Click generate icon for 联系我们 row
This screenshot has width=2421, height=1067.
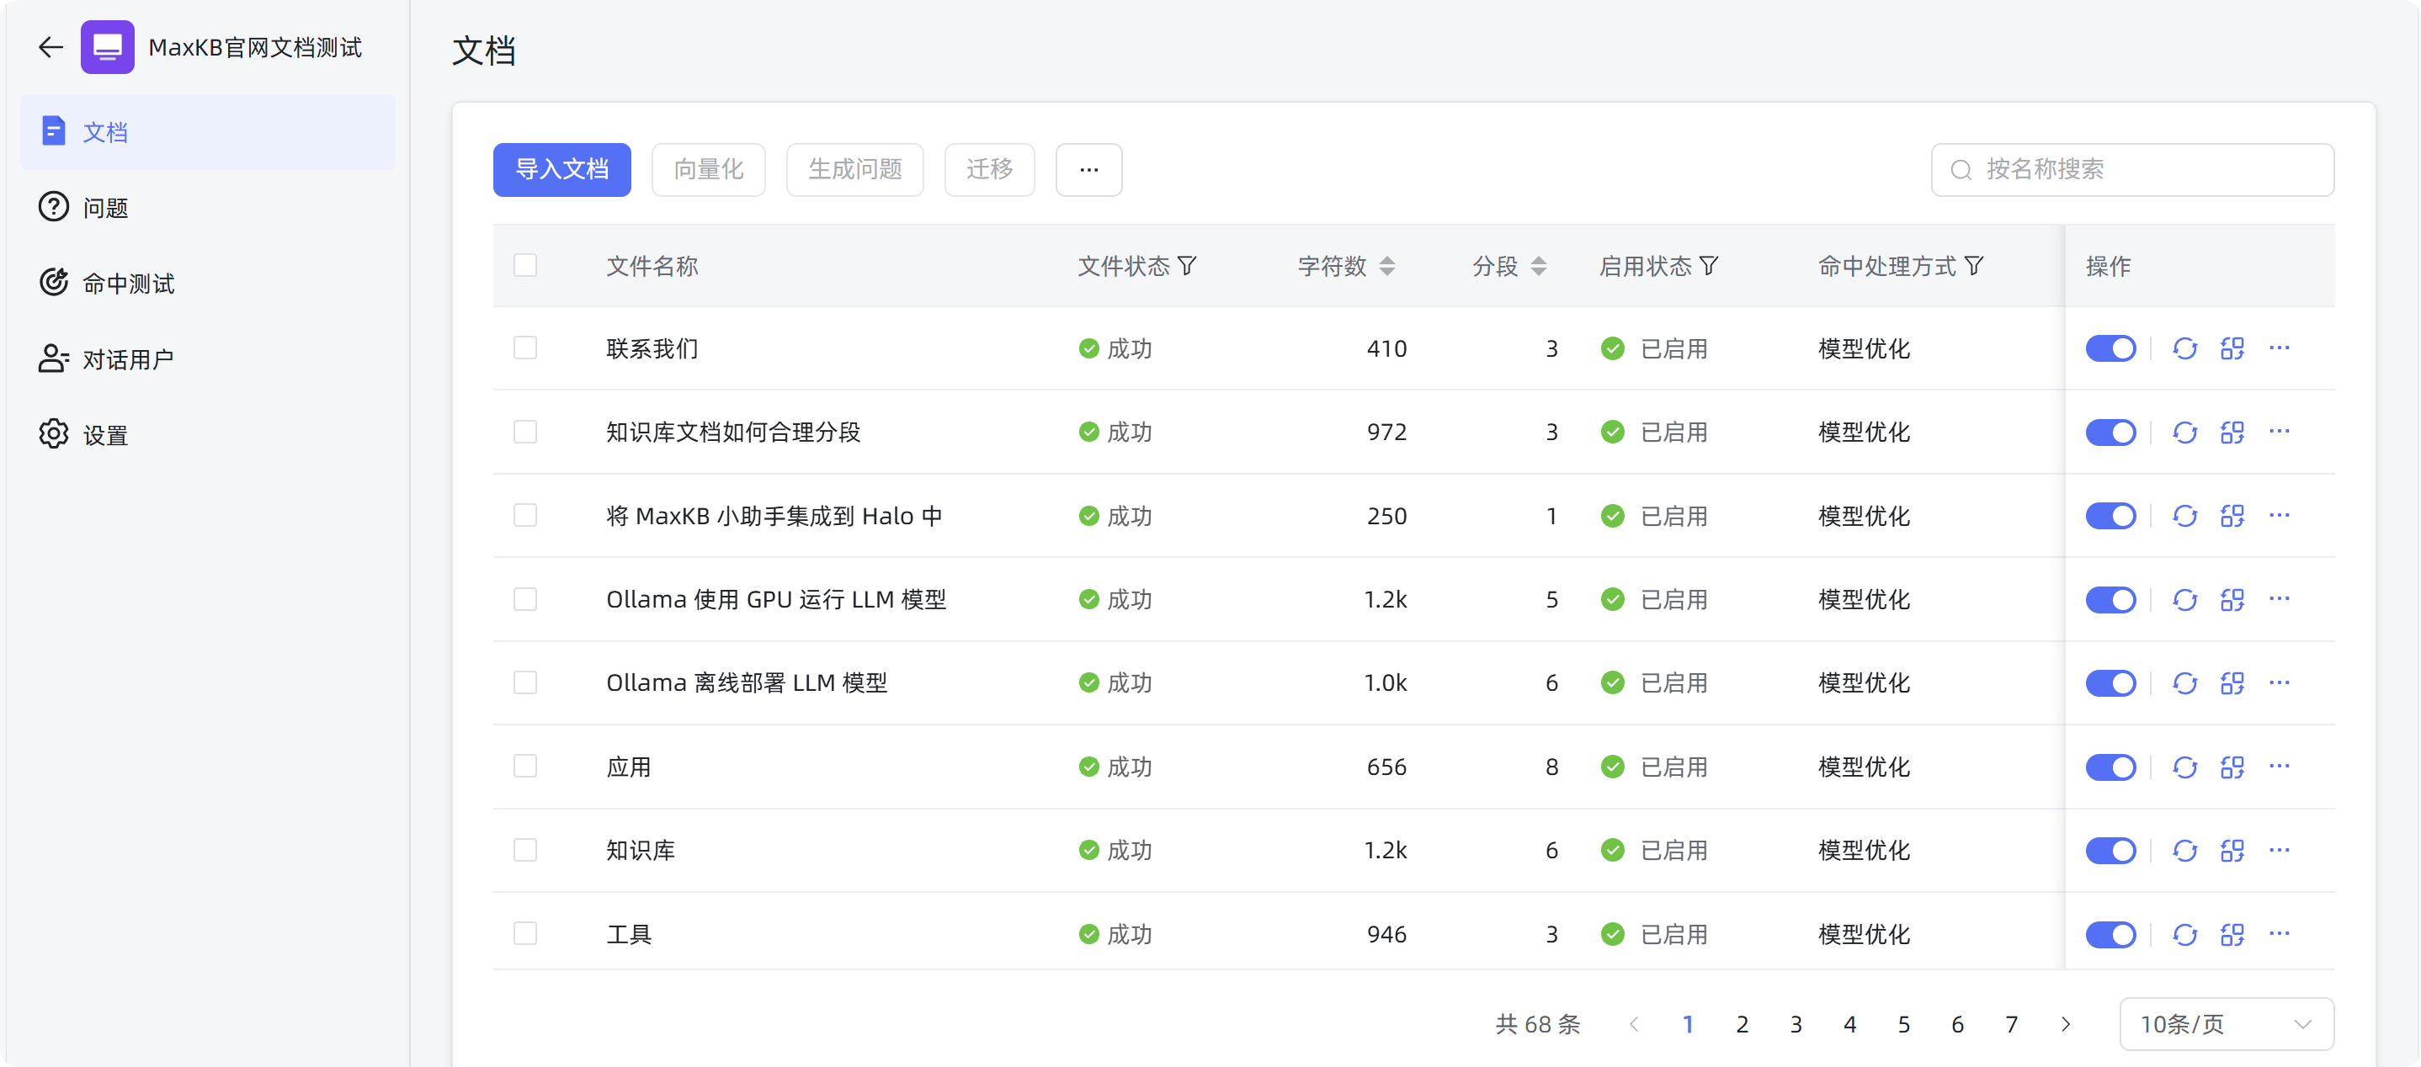[x=2232, y=348]
